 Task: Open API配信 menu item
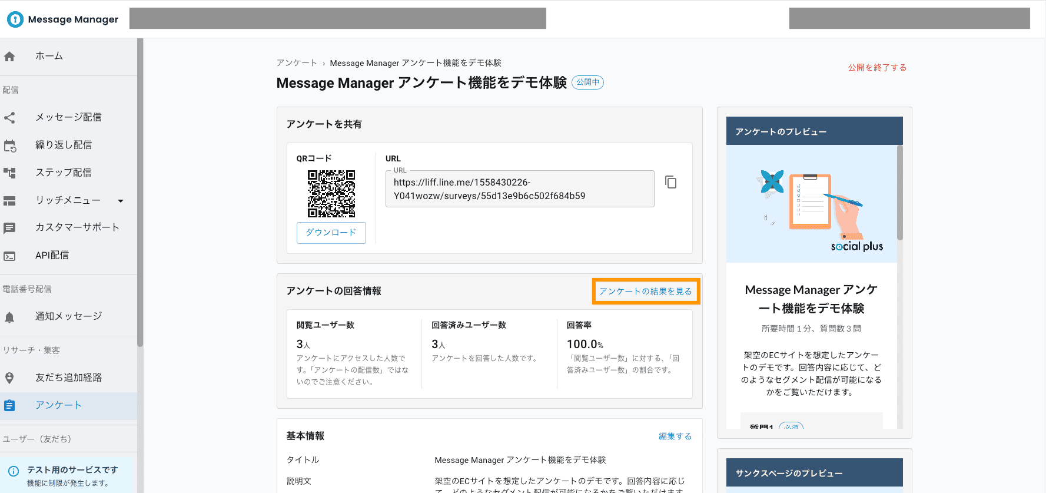[52, 255]
